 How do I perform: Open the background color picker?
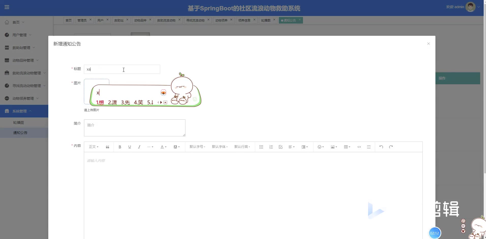pos(177,147)
